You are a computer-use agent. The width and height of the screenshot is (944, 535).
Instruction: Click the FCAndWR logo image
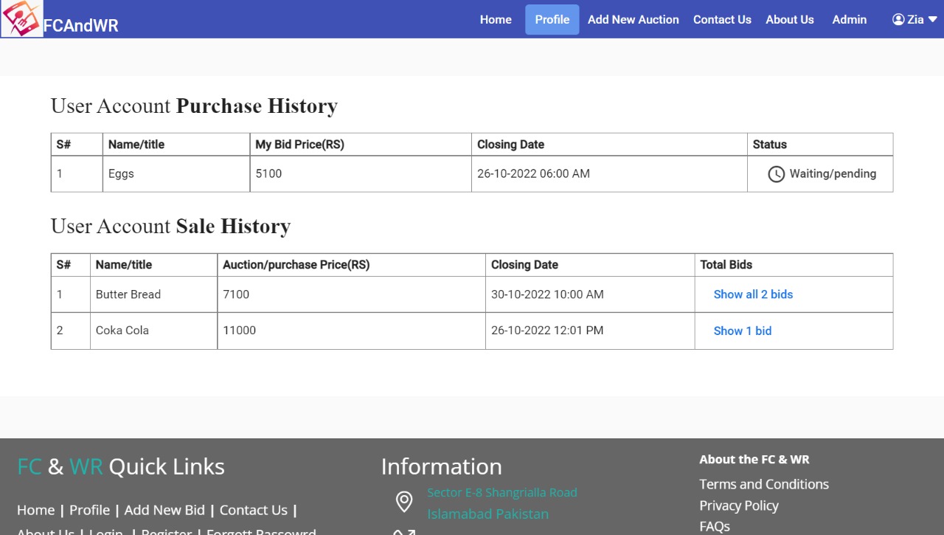[x=21, y=19]
